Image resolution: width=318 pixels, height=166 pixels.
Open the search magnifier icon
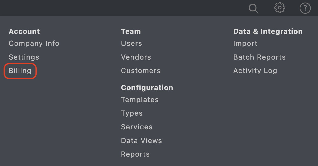[253, 8]
